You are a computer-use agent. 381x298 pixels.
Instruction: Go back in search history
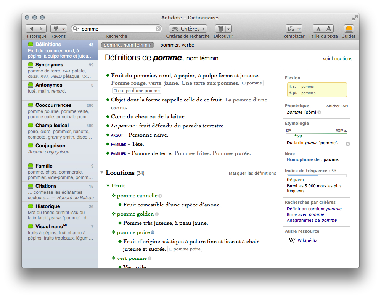pyautogui.click(x=31, y=29)
